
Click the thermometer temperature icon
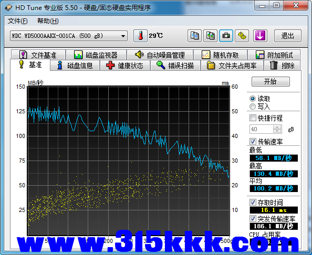[140, 36]
